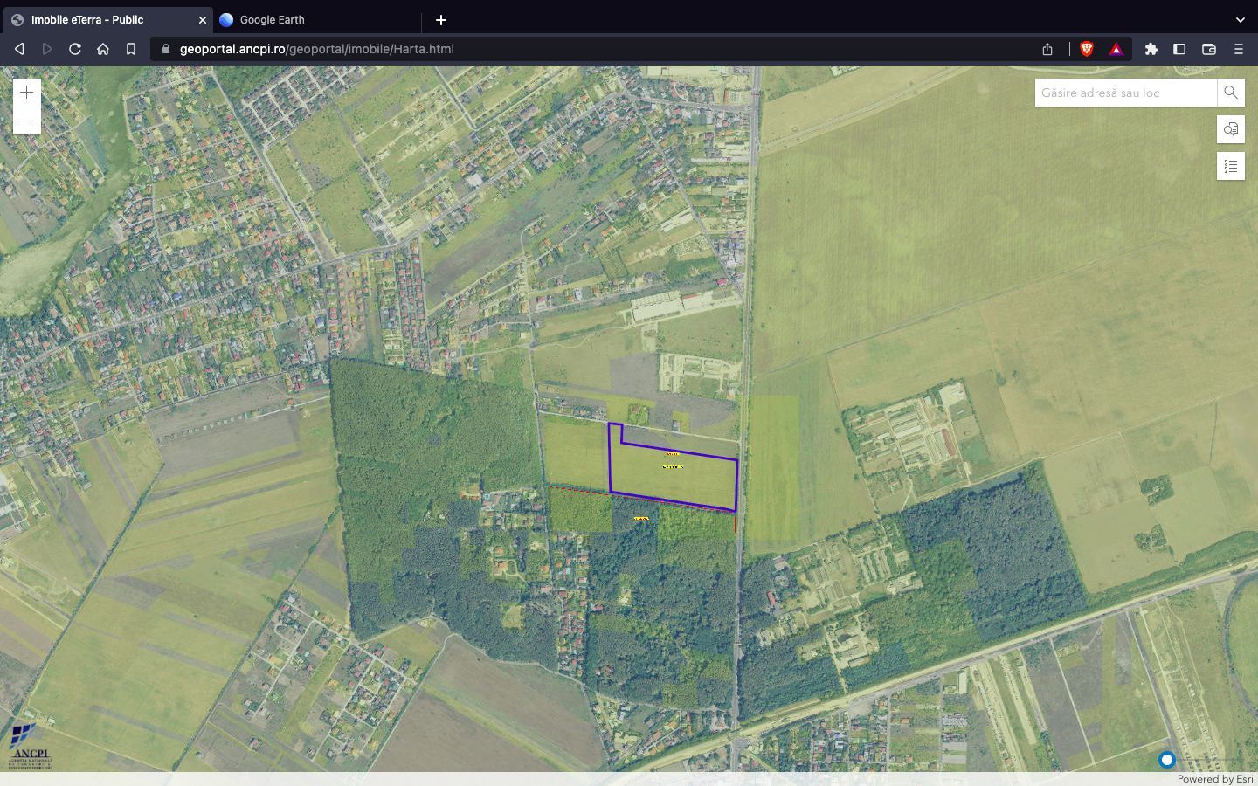Bookmark this page
The image size is (1258, 786).
131,49
